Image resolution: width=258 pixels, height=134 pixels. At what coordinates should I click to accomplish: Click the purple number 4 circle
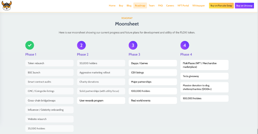click(185, 45)
